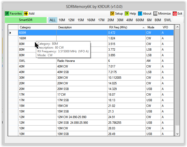Image resolution: width=187 pixels, height=147 pixels.
Task: Select the 3.895 frequency cell
Action: [x=126, y=55]
